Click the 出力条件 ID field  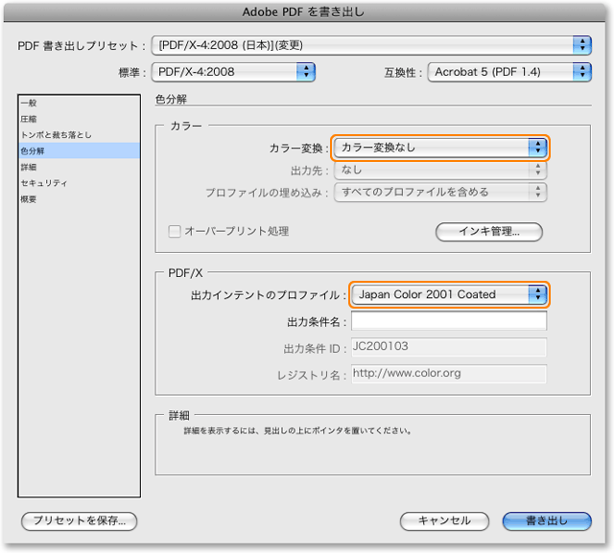pyautogui.click(x=448, y=347)
